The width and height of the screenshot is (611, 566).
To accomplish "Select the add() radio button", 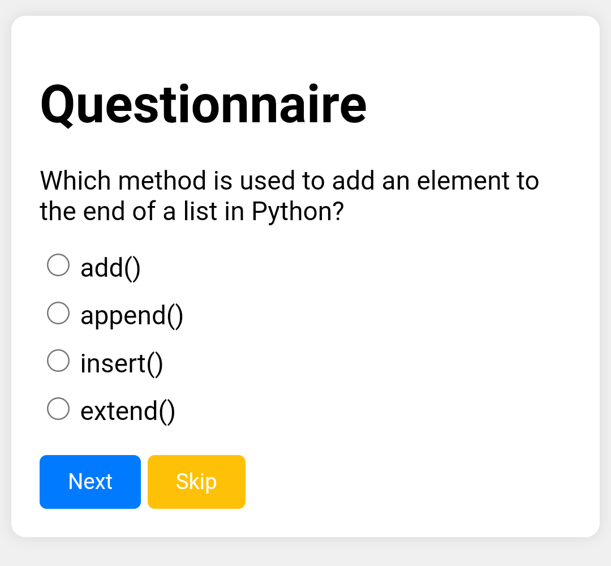I will pos(58,265).
